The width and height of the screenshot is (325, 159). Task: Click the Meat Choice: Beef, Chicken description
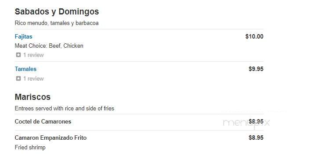pos(49,46)
